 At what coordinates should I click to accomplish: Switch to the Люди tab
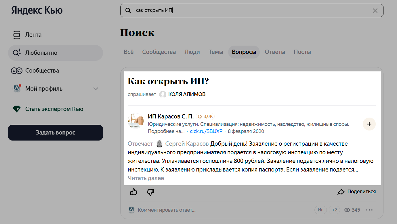[192, 52]
